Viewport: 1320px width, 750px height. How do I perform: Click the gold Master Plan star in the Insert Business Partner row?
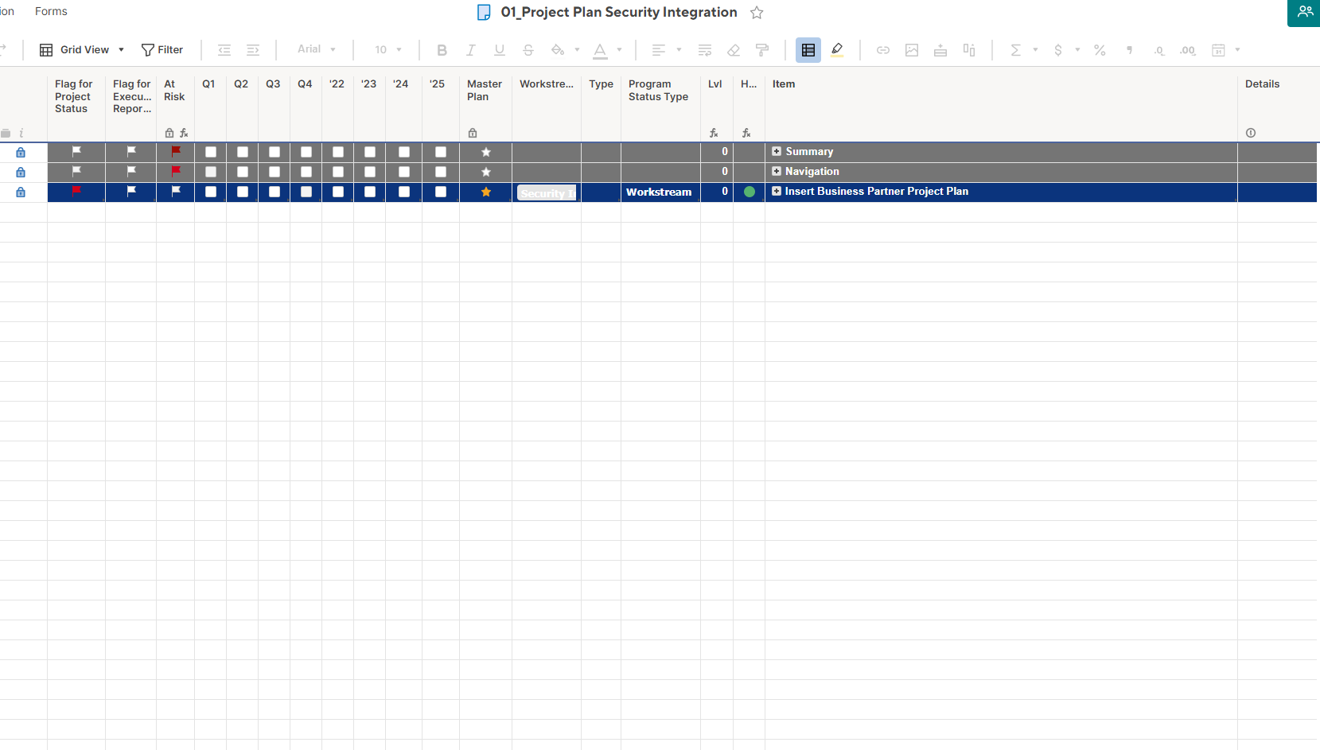click(x=486, y=192)
